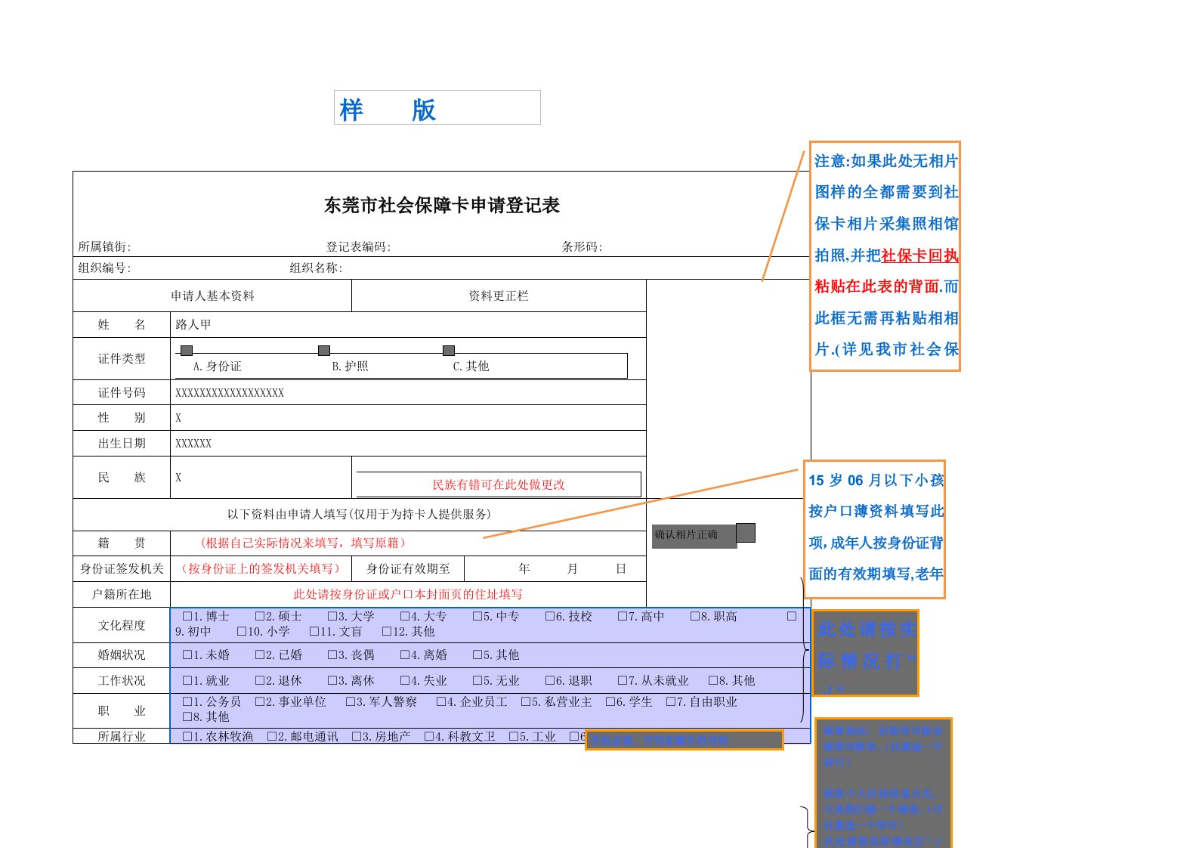Image resolution: width=1199 pixels, height=848 pixels.
Task: Check the C.其他 ID type box
Action: (449, 351)
